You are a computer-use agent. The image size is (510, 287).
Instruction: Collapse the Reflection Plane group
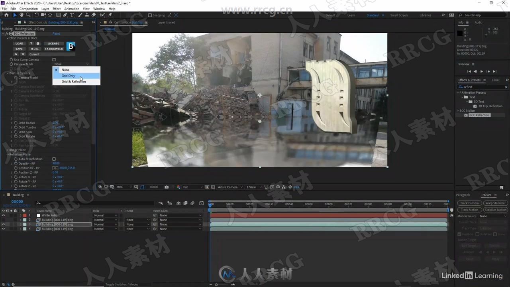(8, 154)
